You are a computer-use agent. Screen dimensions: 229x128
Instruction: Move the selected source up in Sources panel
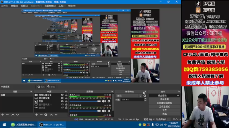(52, 115)
